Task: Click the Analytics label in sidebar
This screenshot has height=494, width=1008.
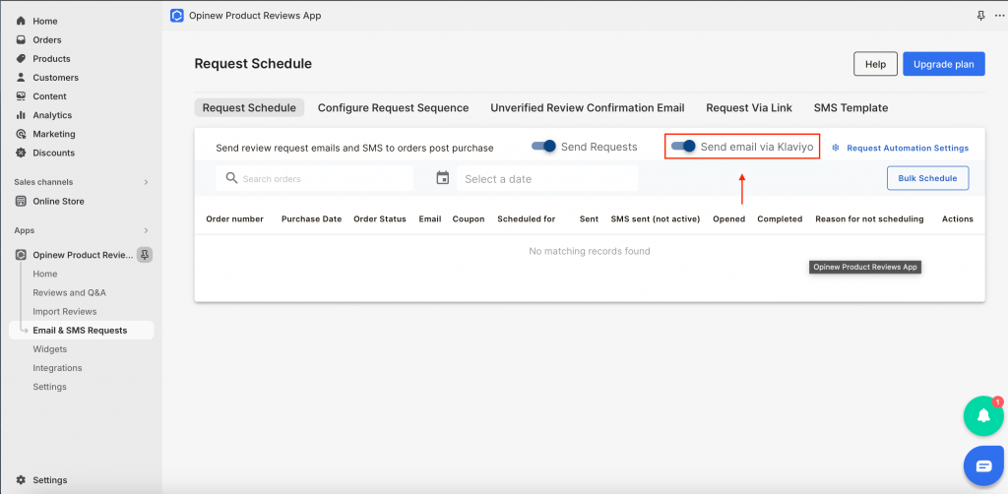Action: point(52,115)
